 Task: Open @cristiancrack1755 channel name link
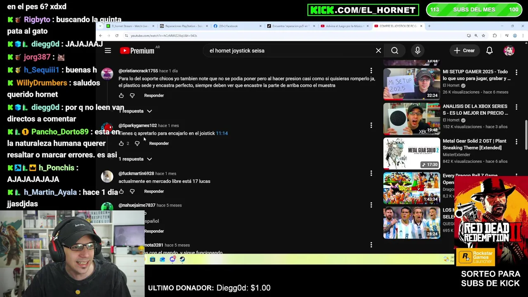138,71
